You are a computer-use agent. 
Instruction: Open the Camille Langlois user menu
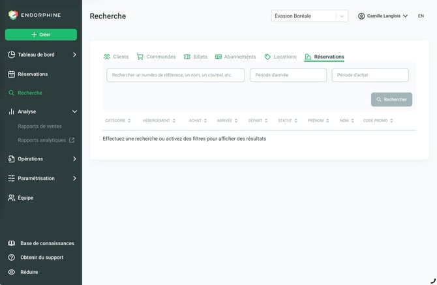click(x=383, y=16)
